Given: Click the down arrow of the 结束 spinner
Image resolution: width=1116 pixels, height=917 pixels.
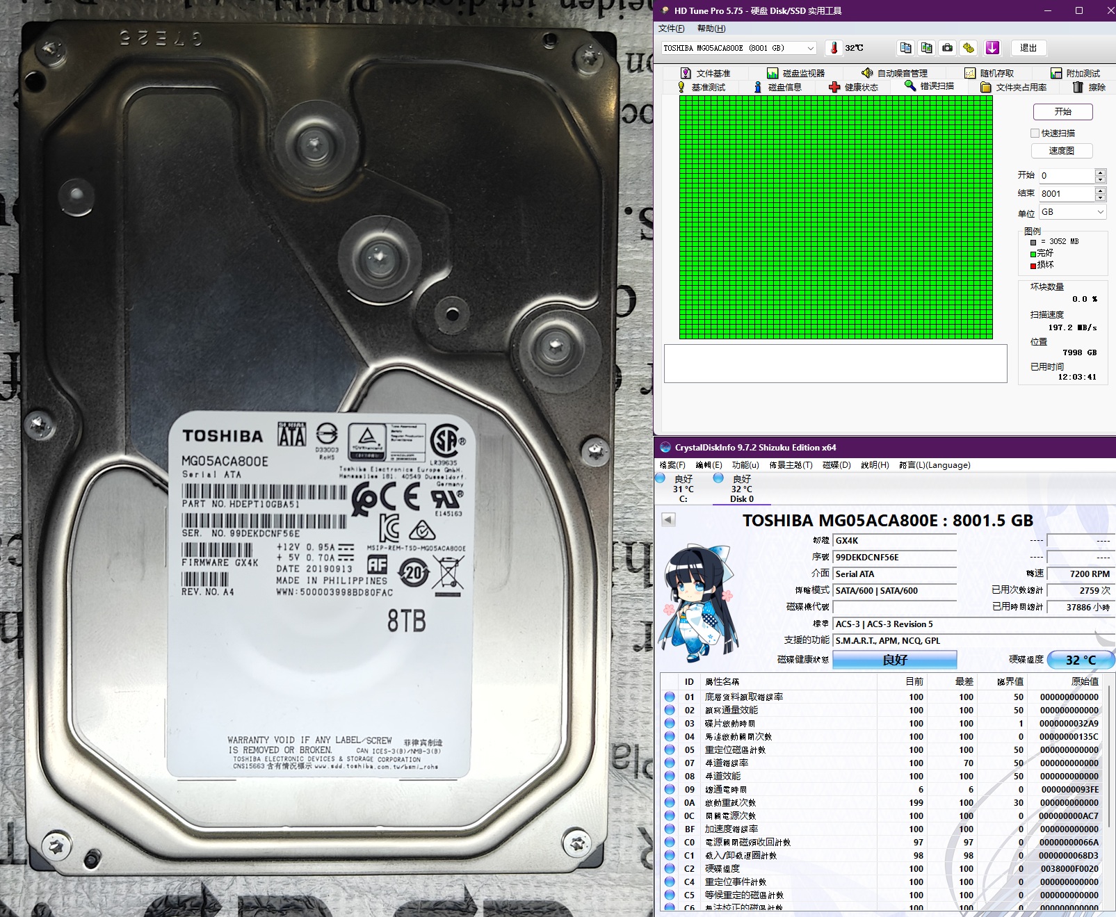Looking at the screenshot, I should [x=1100, y=197].
